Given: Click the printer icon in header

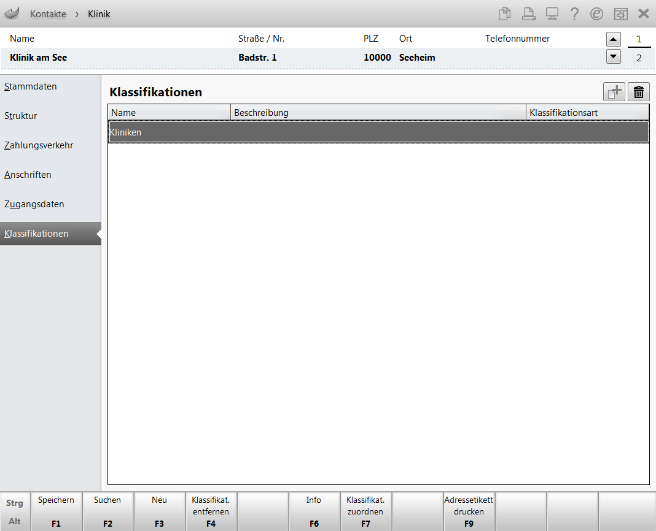Looking at the screenshot, I should coord(528,13).
